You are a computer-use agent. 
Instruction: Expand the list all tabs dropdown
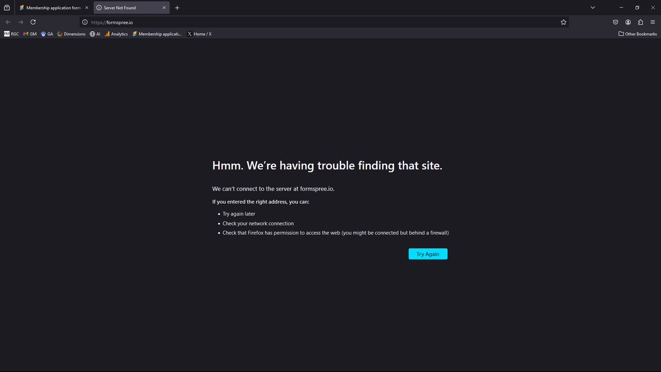(x=593, y=8)
